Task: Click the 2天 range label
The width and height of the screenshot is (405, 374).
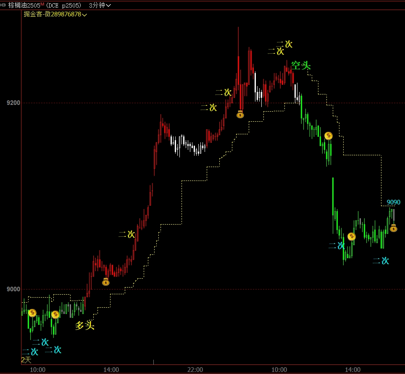Action: [26, 360]
